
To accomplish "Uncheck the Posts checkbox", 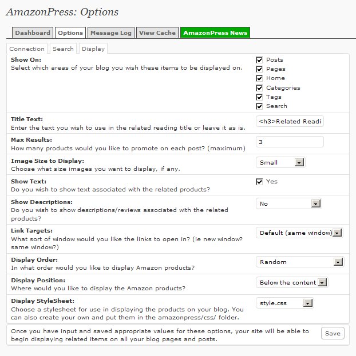I will point(259,60).
